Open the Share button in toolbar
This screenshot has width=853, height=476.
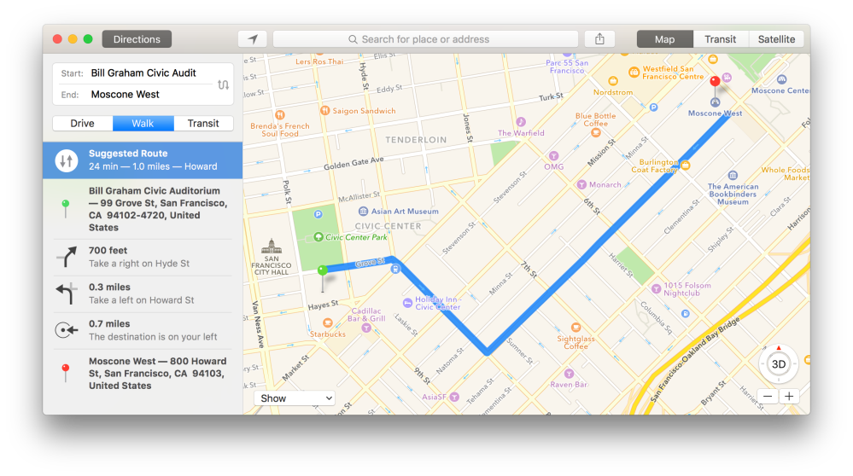pos(599,39)
